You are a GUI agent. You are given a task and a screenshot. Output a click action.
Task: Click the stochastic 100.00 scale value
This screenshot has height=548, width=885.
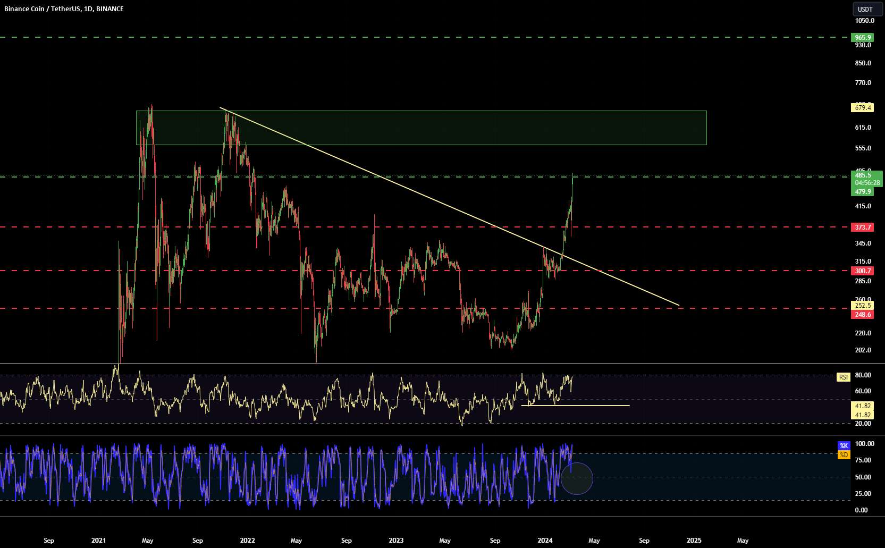(x=864, y=444)
